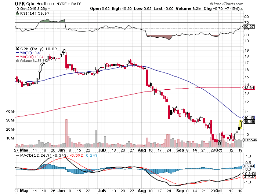
Task: Click the yellow-highlighted latest candlestick
Action: pos(240,124)
